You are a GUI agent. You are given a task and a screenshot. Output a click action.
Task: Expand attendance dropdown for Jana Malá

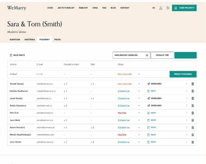pos(139,120)
